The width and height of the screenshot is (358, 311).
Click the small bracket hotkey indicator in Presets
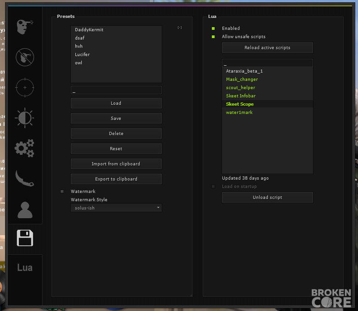[180, 28]
